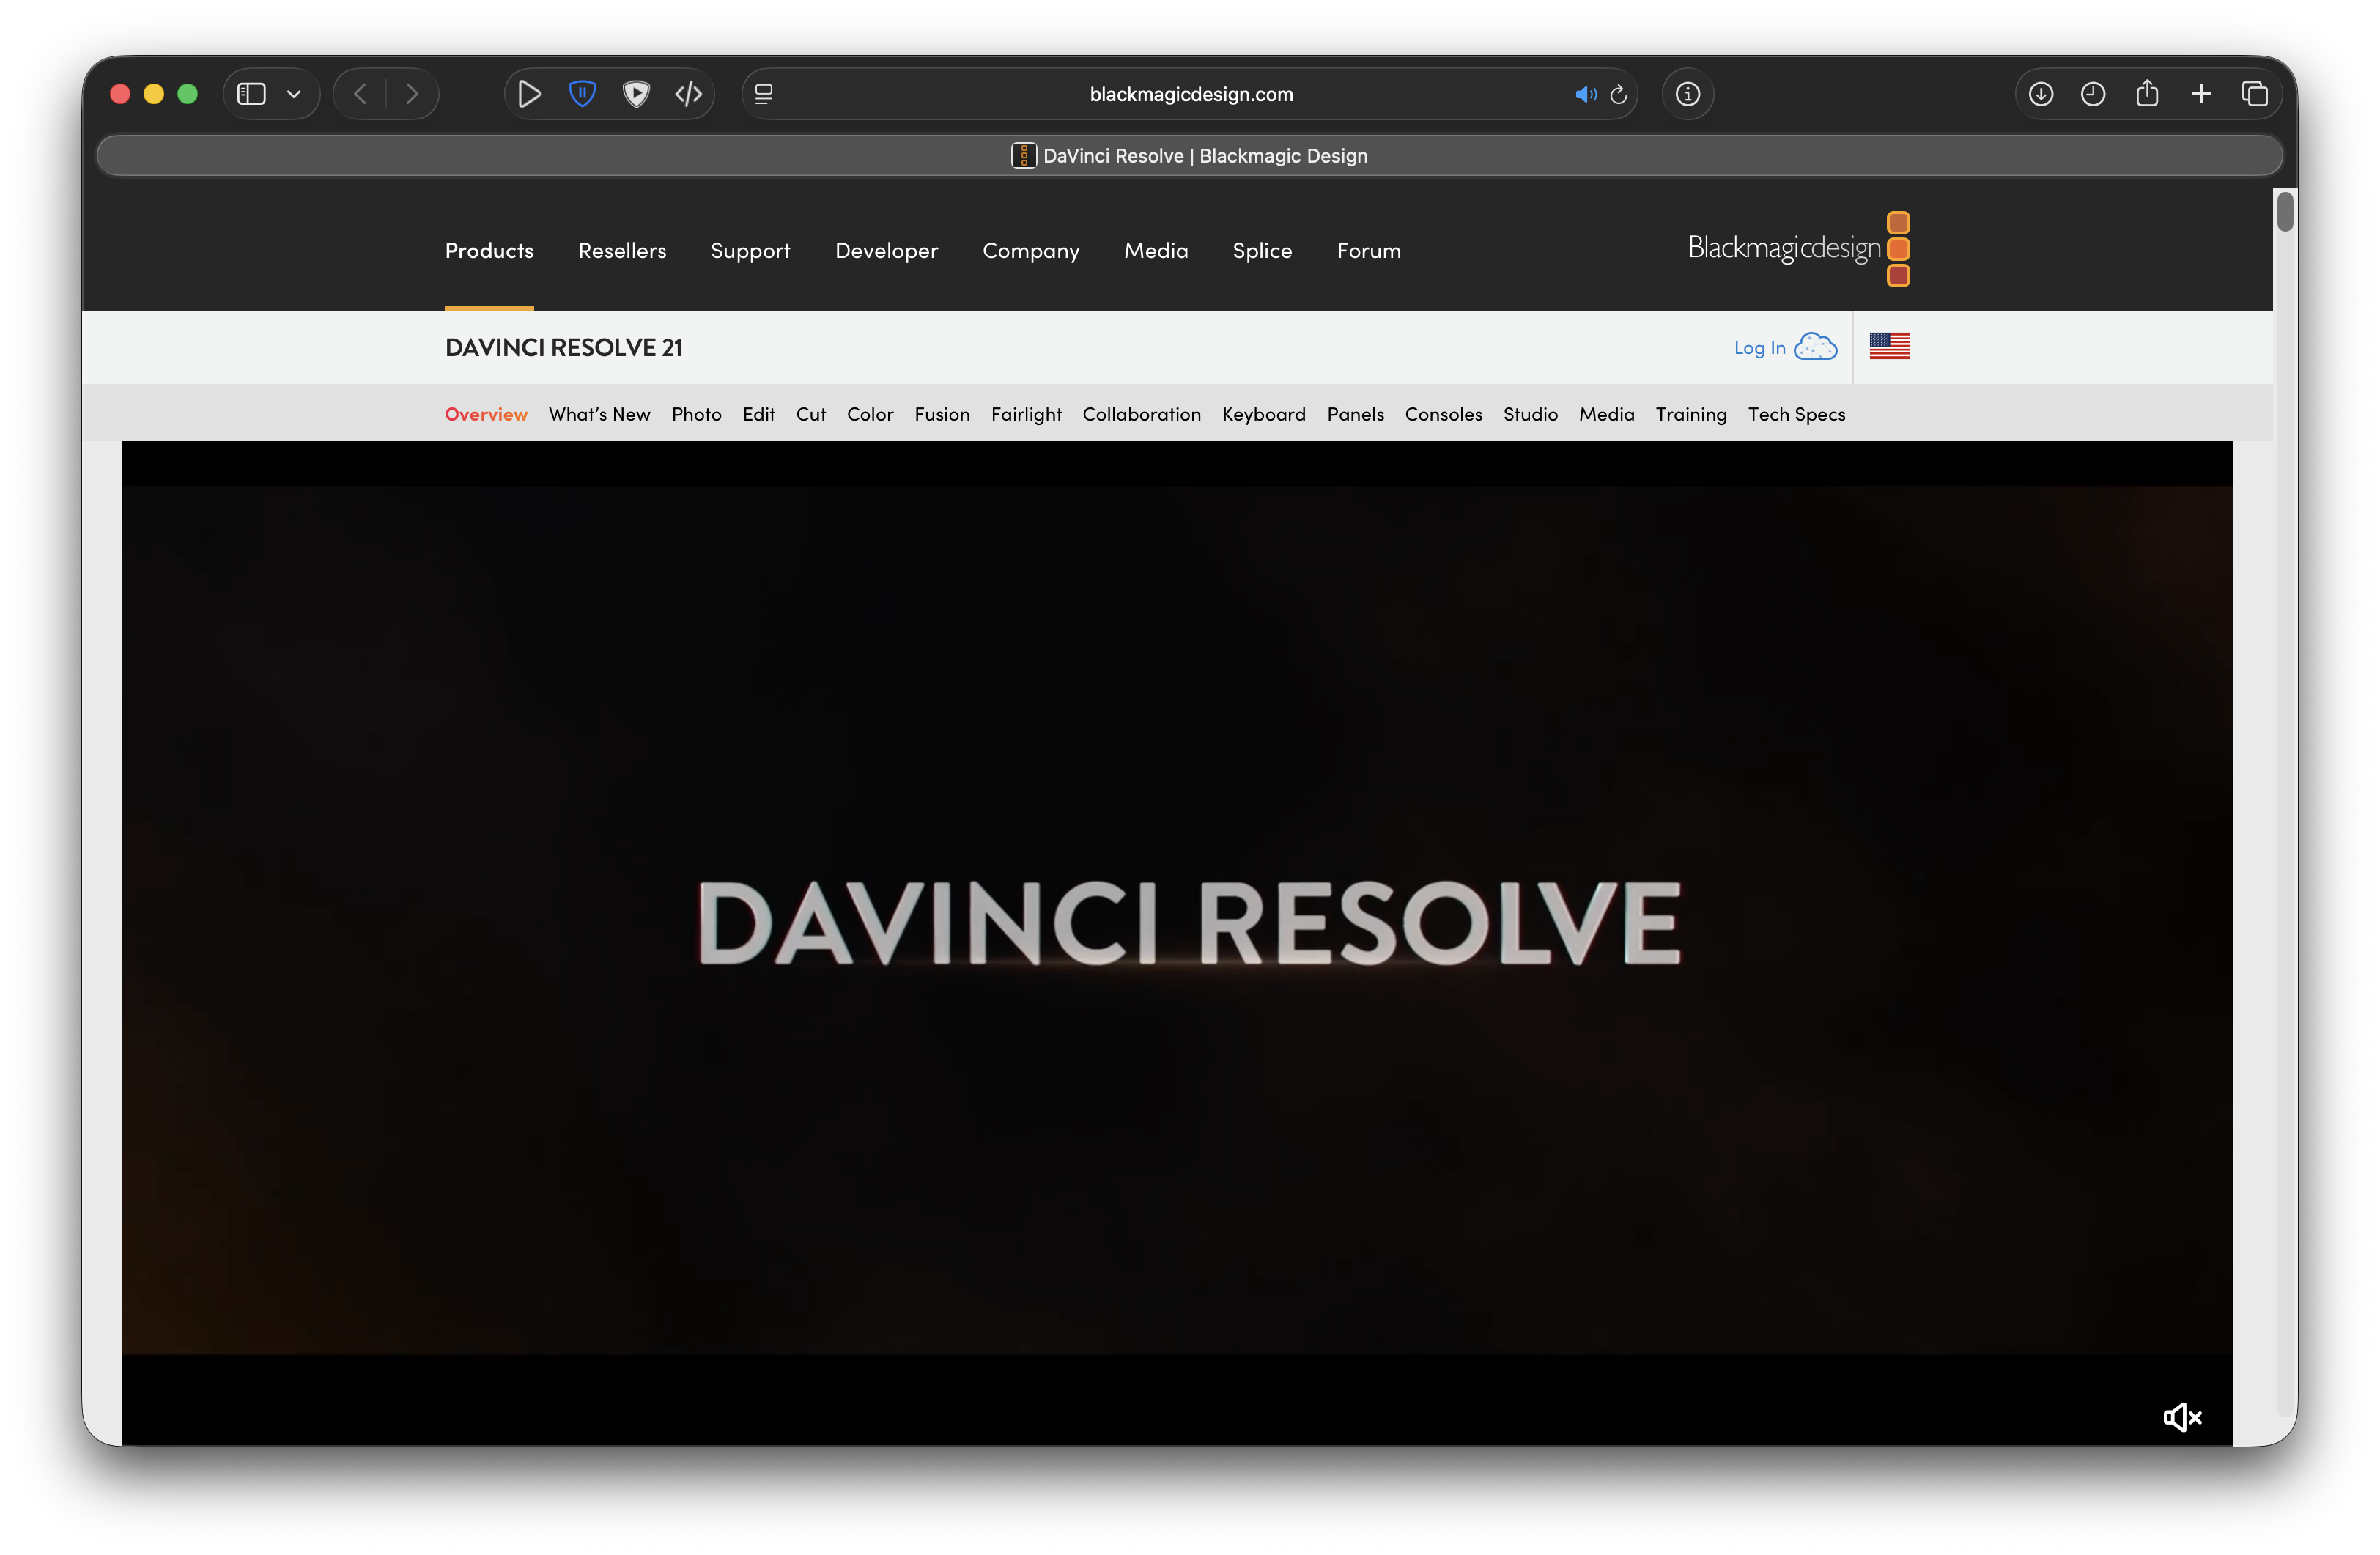Select the Keyboard tab
The image size is (2380, 1555).
(1264, 414)
